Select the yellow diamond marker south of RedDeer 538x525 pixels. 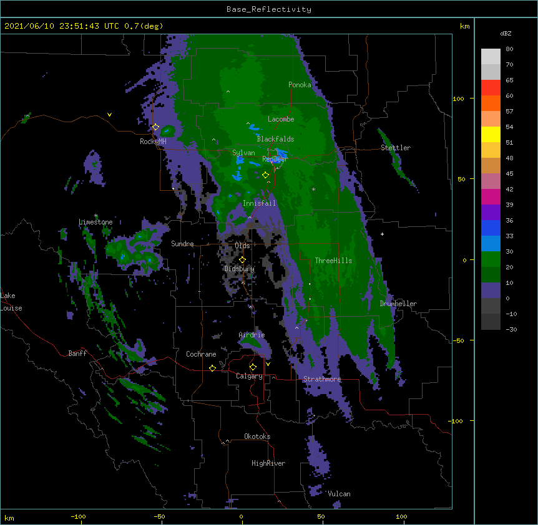point(265,175)
